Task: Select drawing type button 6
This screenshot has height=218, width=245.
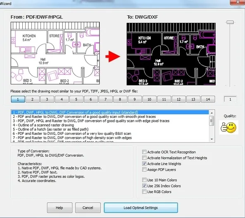Action: 91,99
